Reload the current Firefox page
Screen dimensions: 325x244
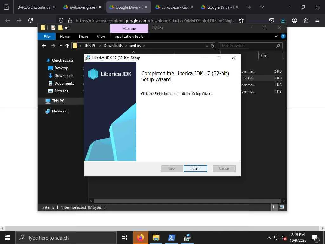pos(30,20)
